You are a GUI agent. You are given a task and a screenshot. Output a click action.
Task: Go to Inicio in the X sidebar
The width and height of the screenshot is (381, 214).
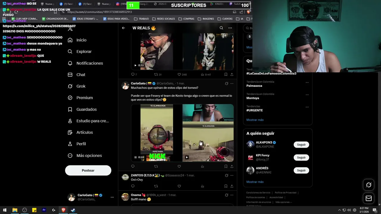(77, 40)
